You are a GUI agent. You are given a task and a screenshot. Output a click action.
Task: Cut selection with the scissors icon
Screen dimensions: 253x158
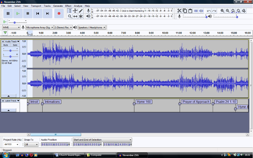pos(179,11)
